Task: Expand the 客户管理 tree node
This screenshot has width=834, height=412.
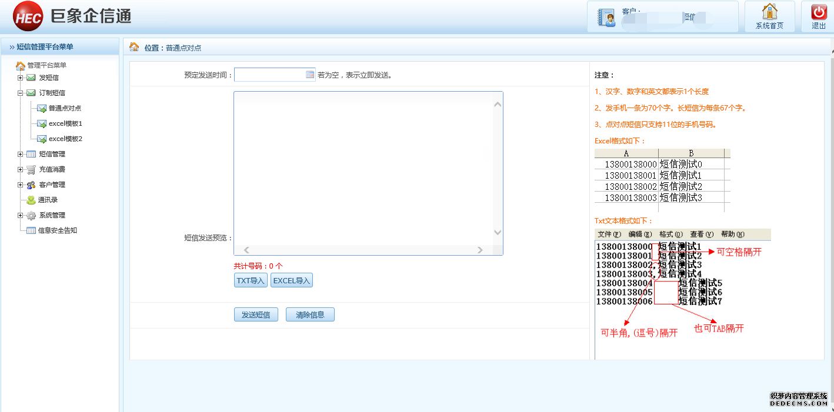Action: [x=21, y=185]
